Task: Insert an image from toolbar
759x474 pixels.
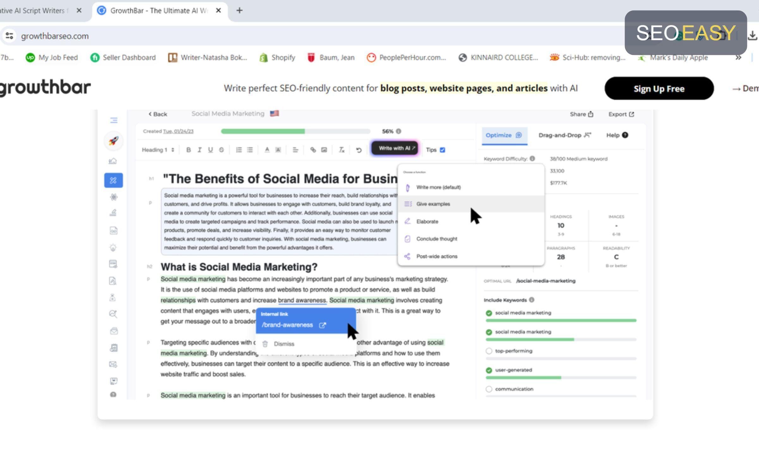Action: coord(324,150)
